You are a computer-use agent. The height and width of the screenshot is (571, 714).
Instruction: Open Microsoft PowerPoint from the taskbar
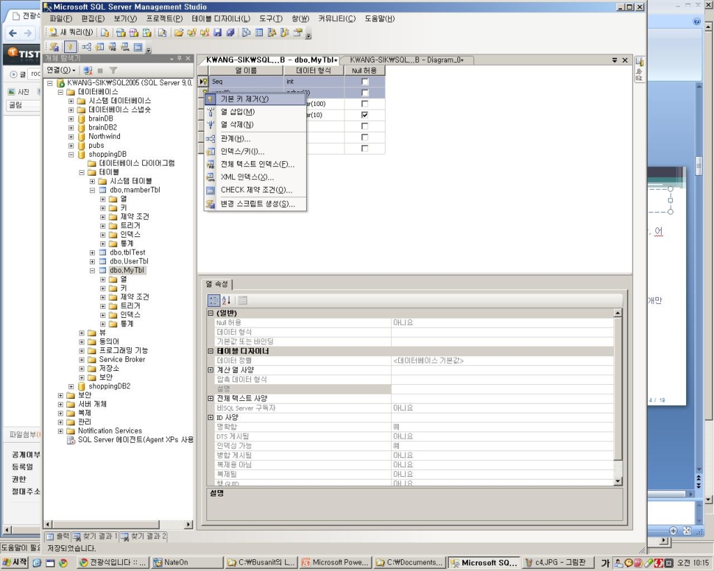[335, 563]
